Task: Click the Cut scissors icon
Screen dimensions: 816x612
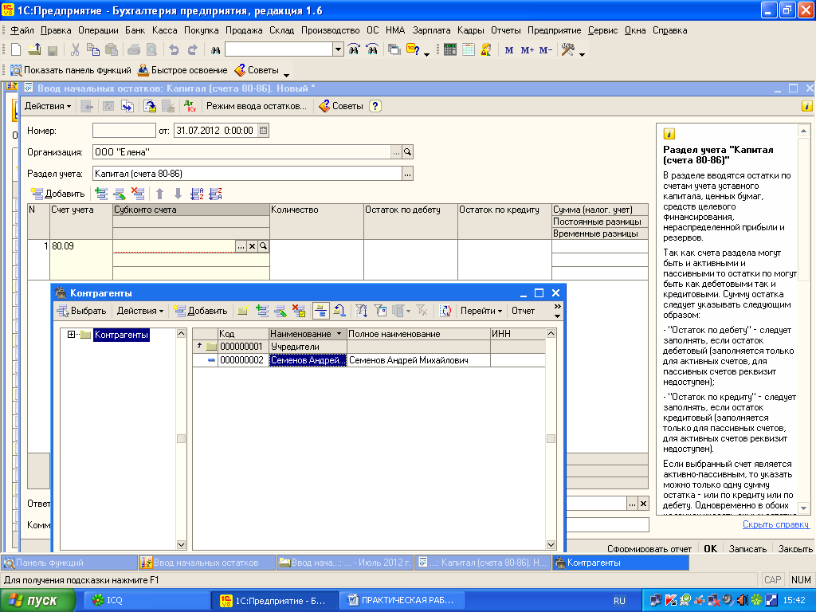Action: (75, 50)
